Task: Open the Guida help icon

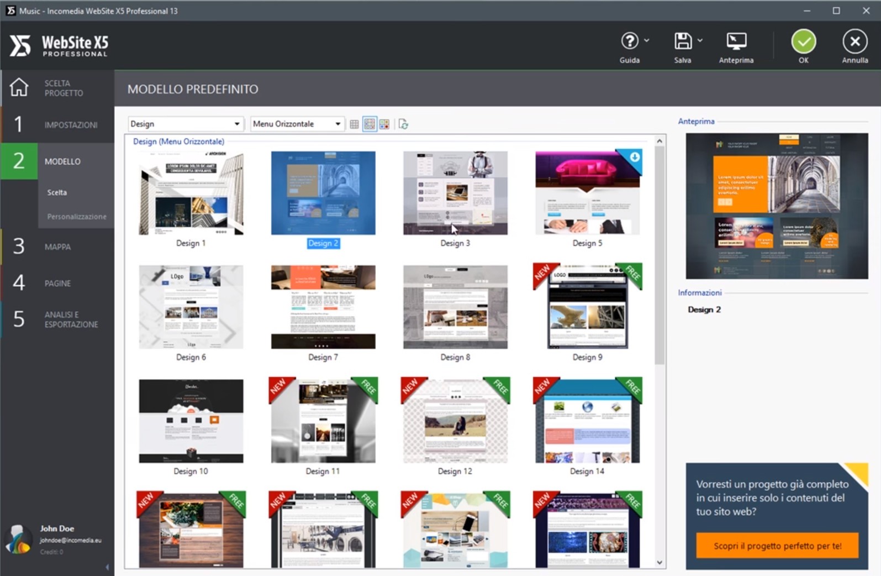Action: point(630,42)
